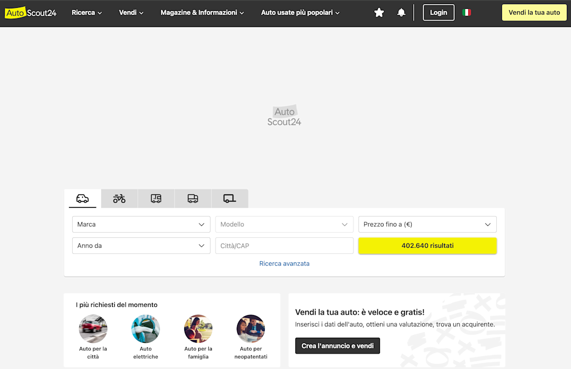Switch to the motorcycle search tab

(x=119, y=198)
